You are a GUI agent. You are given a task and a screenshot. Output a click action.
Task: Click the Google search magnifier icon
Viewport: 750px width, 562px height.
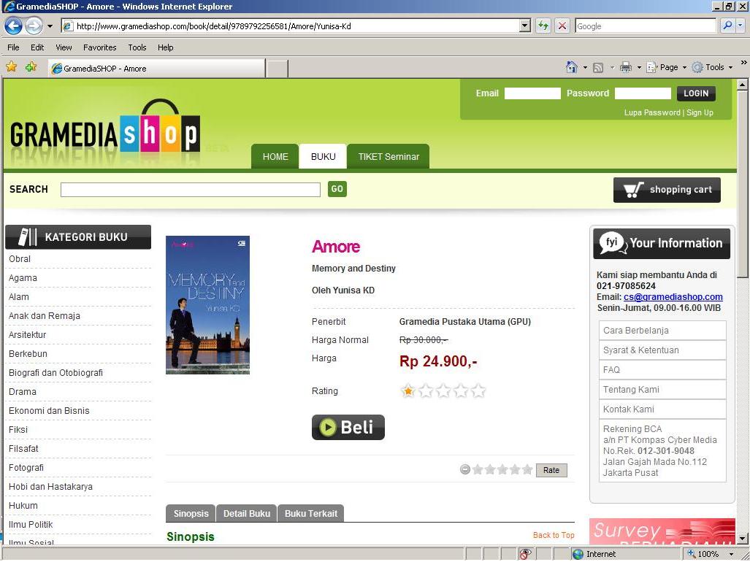(x=727, y=26)
